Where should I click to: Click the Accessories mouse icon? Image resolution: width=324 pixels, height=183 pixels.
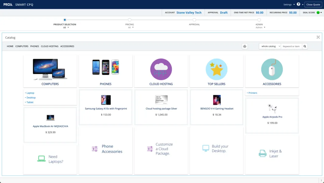[x=272, y=69]
